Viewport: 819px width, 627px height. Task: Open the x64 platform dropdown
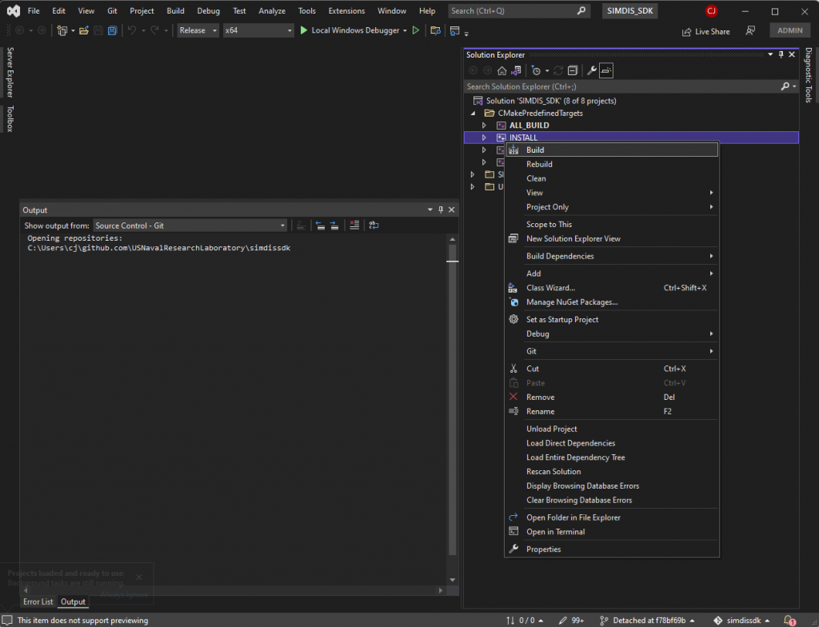pyautogui.click(x=258, y=30)
